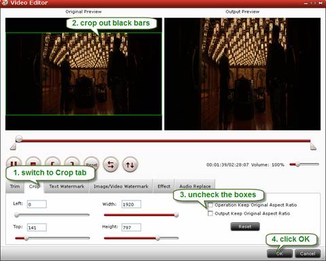326x261 pixels.
Task: Toggle Output Keep Original Aspect Ratio checkbox
Action: [211, 213]
